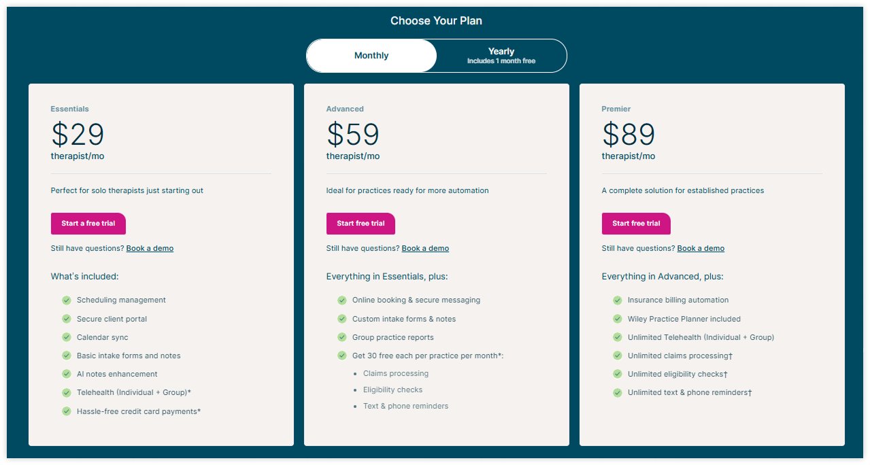Click checkmark icon next to Calendar sync

67,337
